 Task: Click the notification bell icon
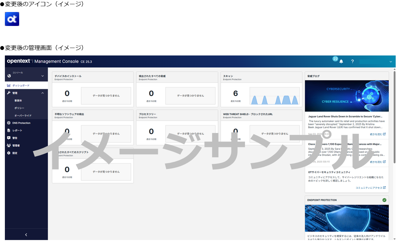click(x=341, y=62)
